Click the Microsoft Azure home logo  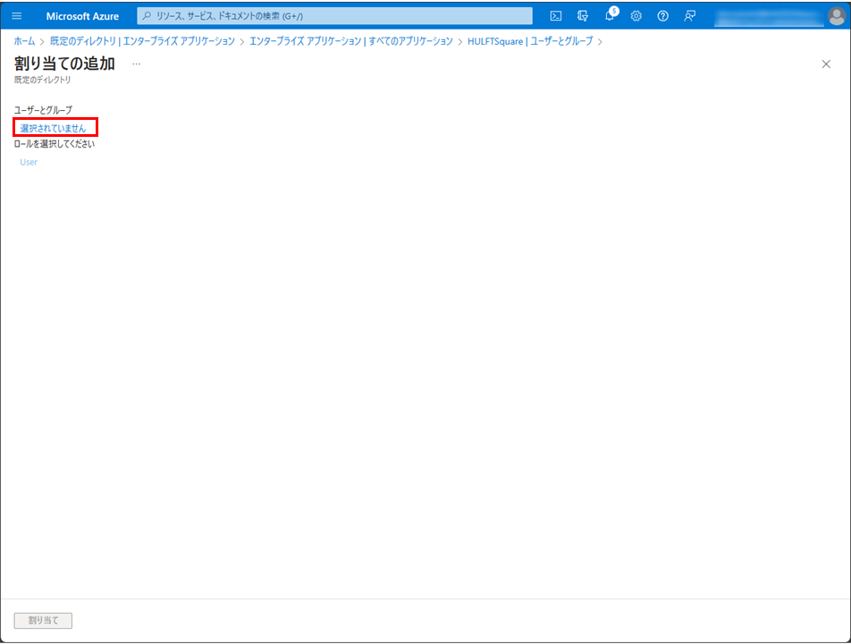click(82, 16)
